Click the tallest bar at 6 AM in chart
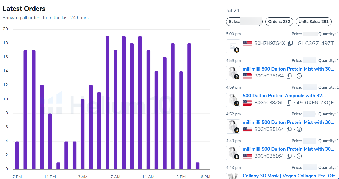This screenshot has height=179, width=339. pyautogui.click(x=107, y=103)
